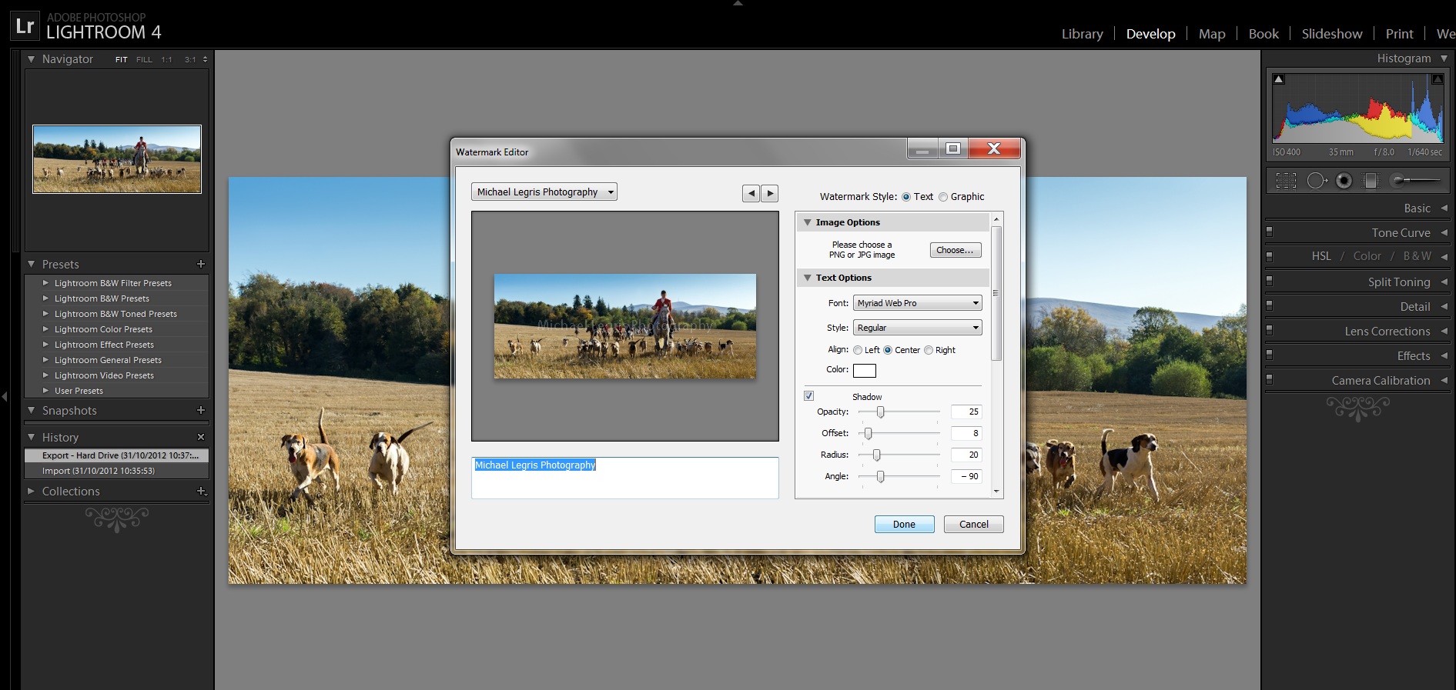Screen dimensions: 1456x690
Task: Activate the Red Eye Correction tool
Action: pyautogui.click(x=1344, y=181)
